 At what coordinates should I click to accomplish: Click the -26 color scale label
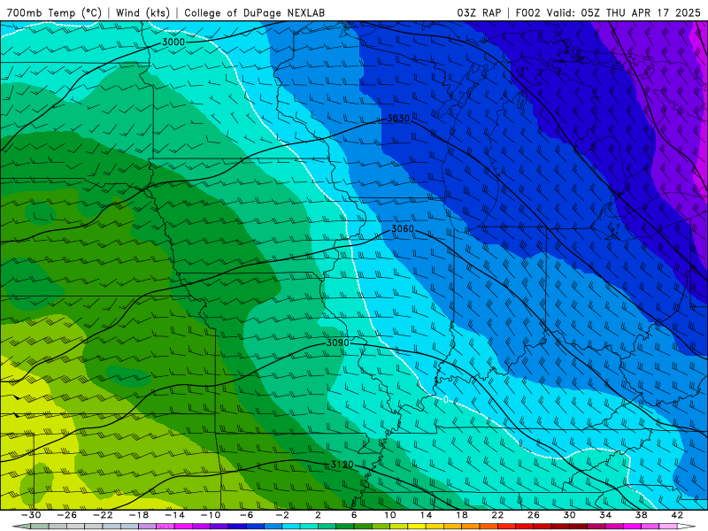[x=67, y=515]
